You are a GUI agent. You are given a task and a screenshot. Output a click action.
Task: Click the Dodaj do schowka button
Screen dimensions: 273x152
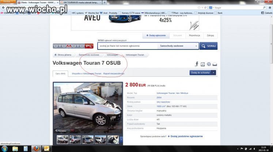[x=200, y=73]
